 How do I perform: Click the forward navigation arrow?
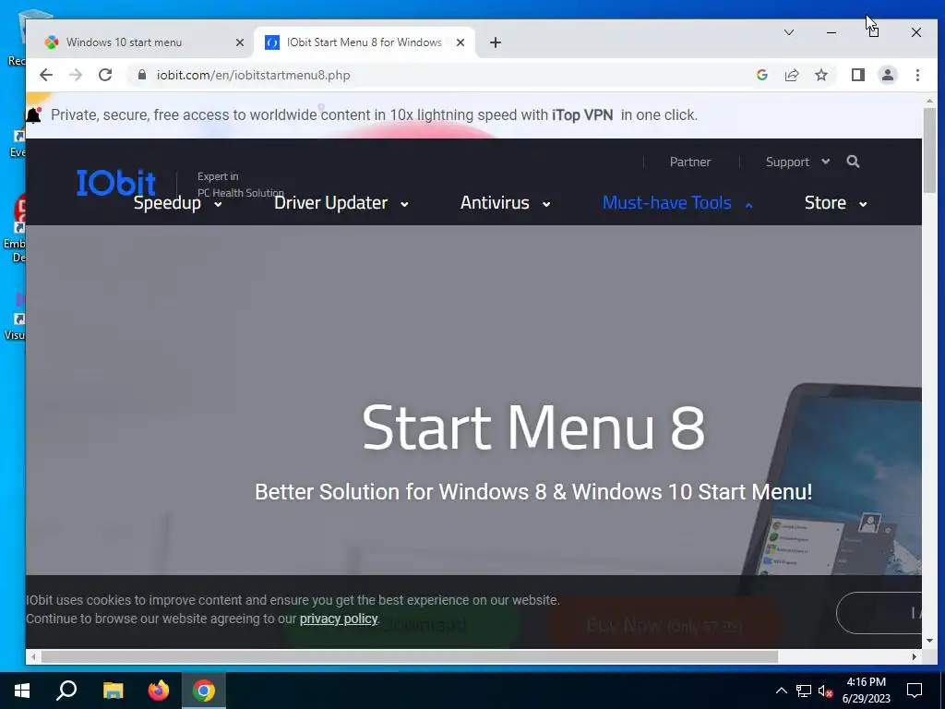[x=76, y=75]
